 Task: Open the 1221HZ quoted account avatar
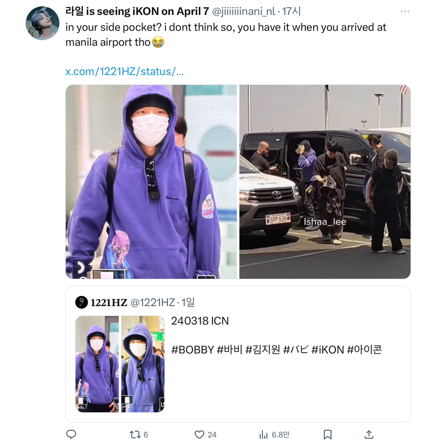click(x=81, y=302)
